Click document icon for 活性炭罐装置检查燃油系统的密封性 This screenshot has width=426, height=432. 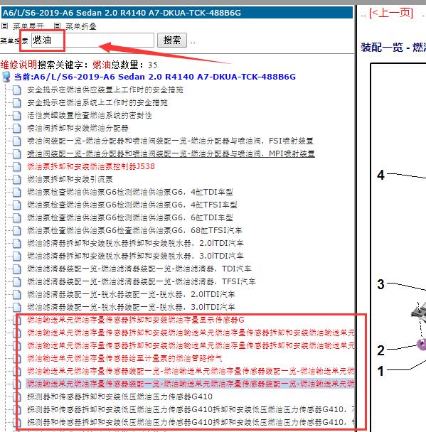click(x=17, y=115)
